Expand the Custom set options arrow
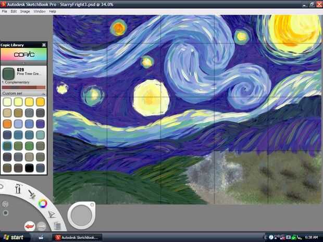 click(x=43, y=94)
